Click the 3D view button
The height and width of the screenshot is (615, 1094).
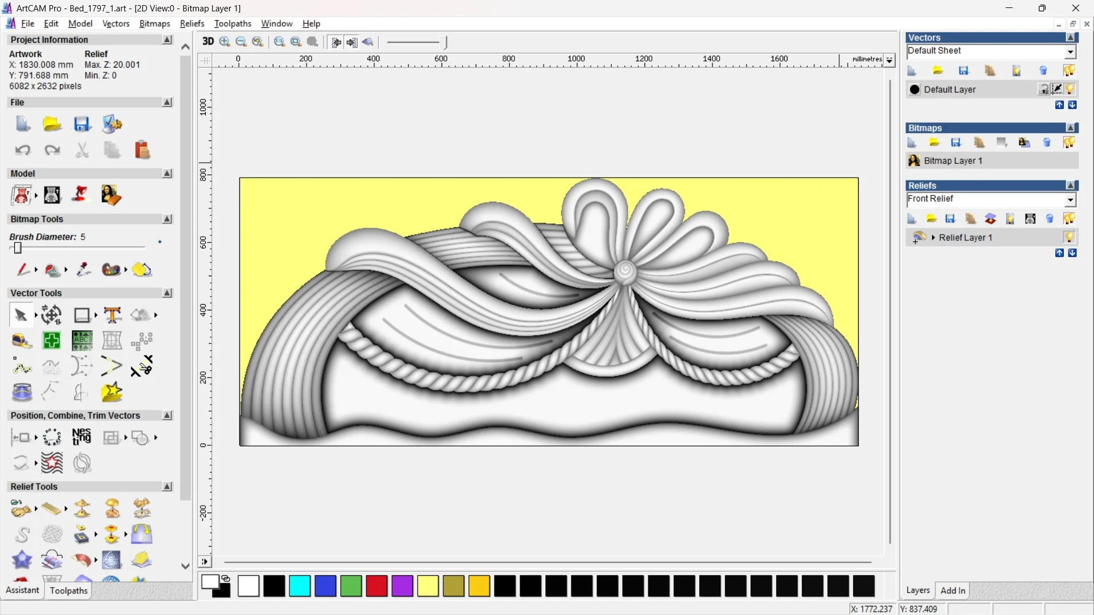tap(208, 42)
